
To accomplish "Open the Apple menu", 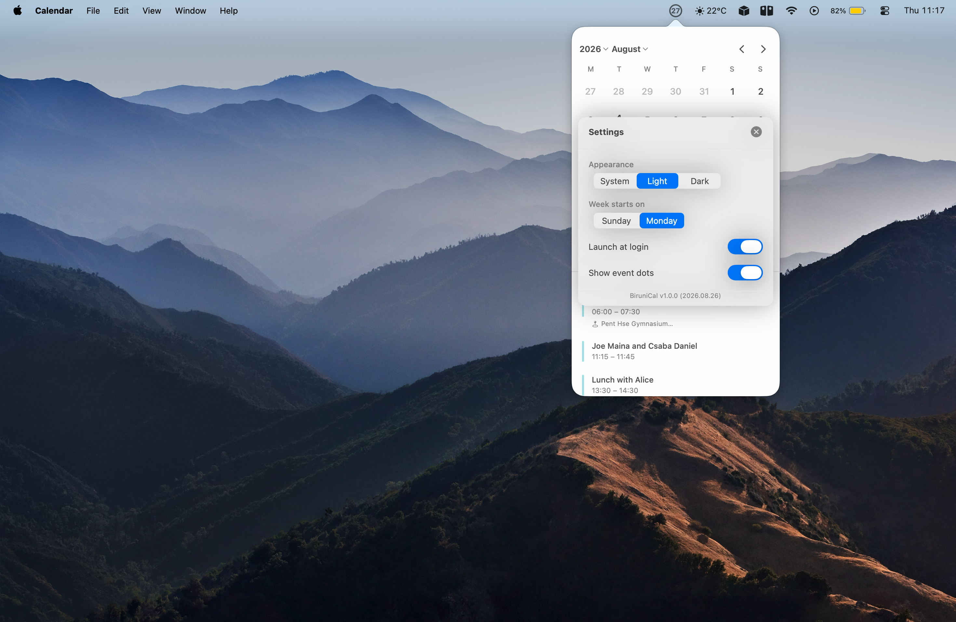I will coord(17,10).
